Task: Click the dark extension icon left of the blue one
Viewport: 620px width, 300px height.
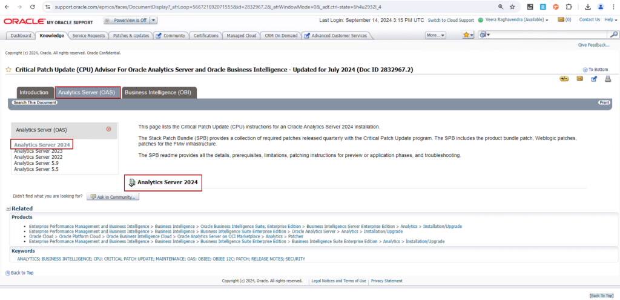Action: click(x=530, y=7)
